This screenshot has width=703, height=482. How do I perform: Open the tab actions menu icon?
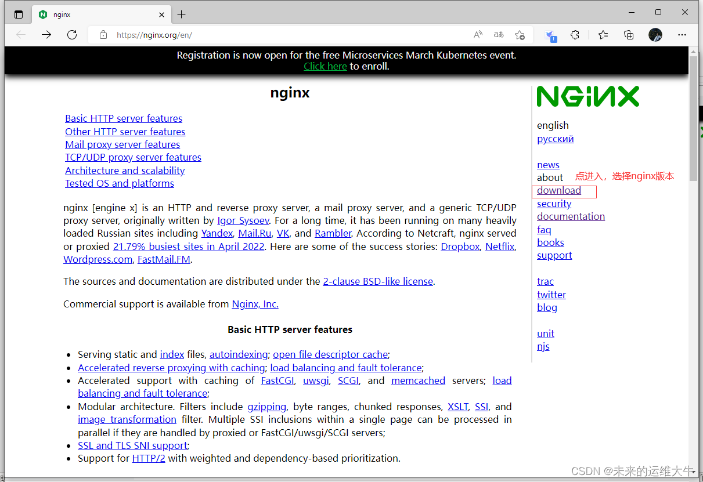[x=18, y=15]
